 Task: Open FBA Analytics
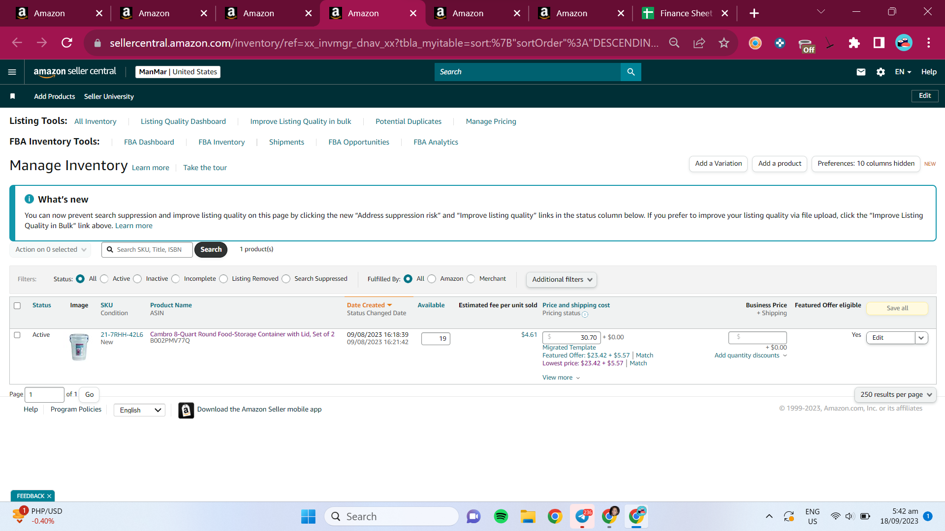pos(436,142)
